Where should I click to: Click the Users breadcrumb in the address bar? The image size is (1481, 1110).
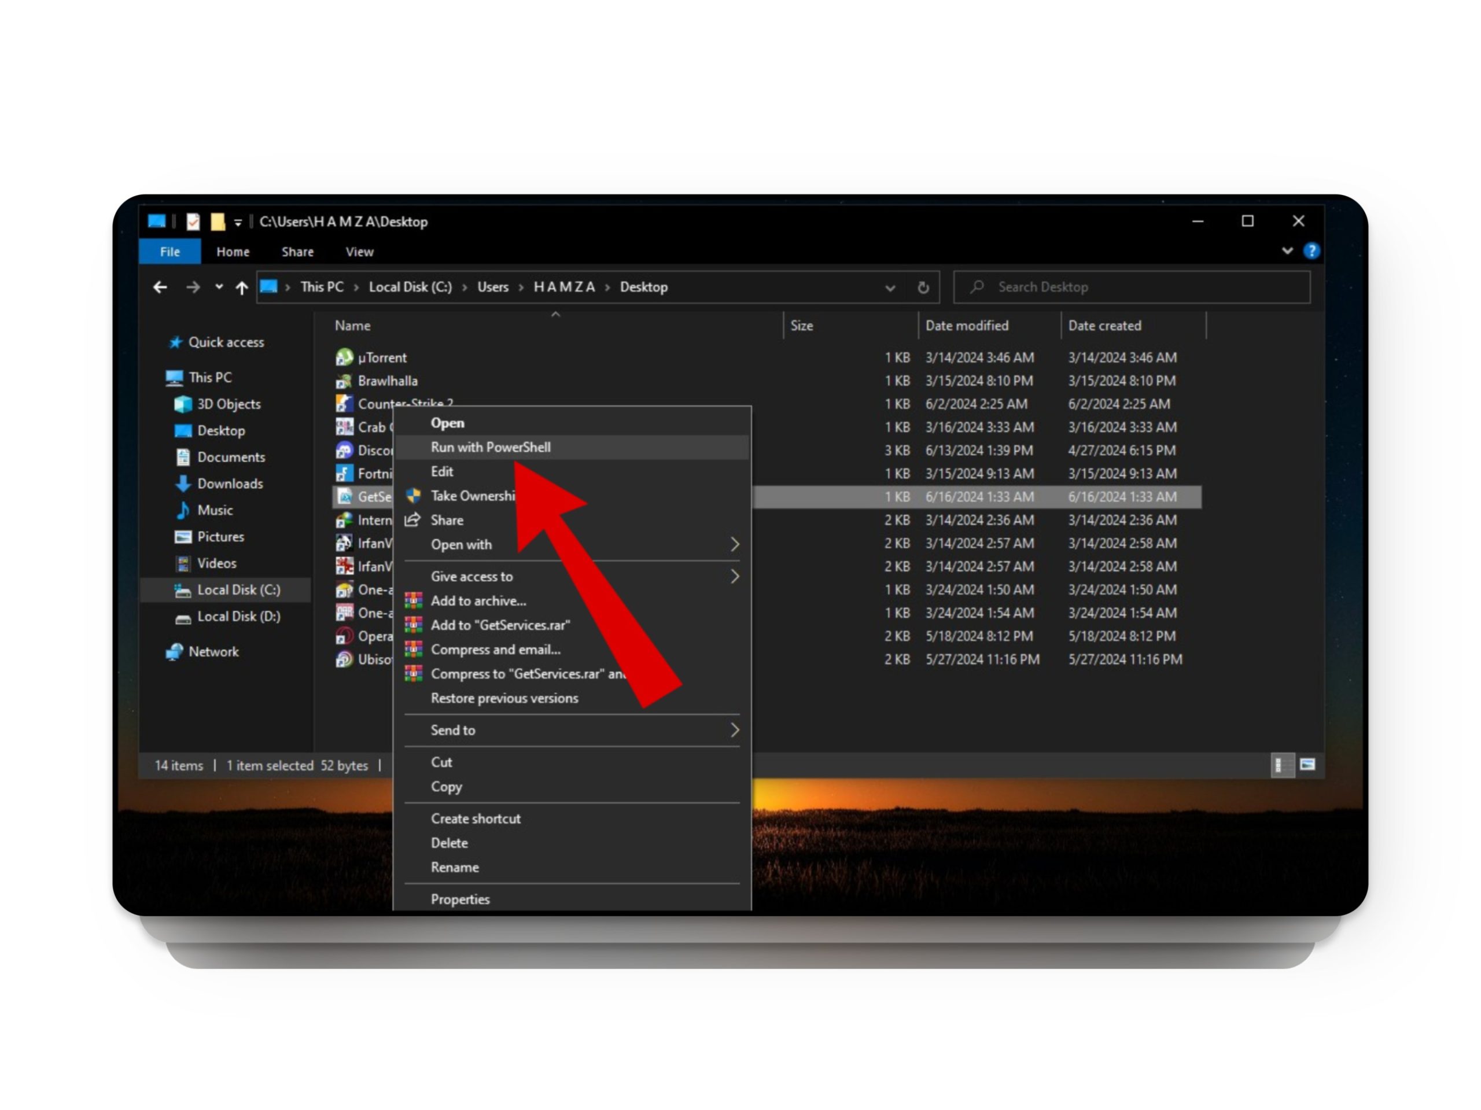point(493,287)
